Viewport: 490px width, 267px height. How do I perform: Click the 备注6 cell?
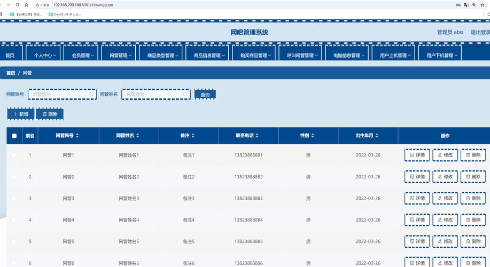tap(189, 263)
